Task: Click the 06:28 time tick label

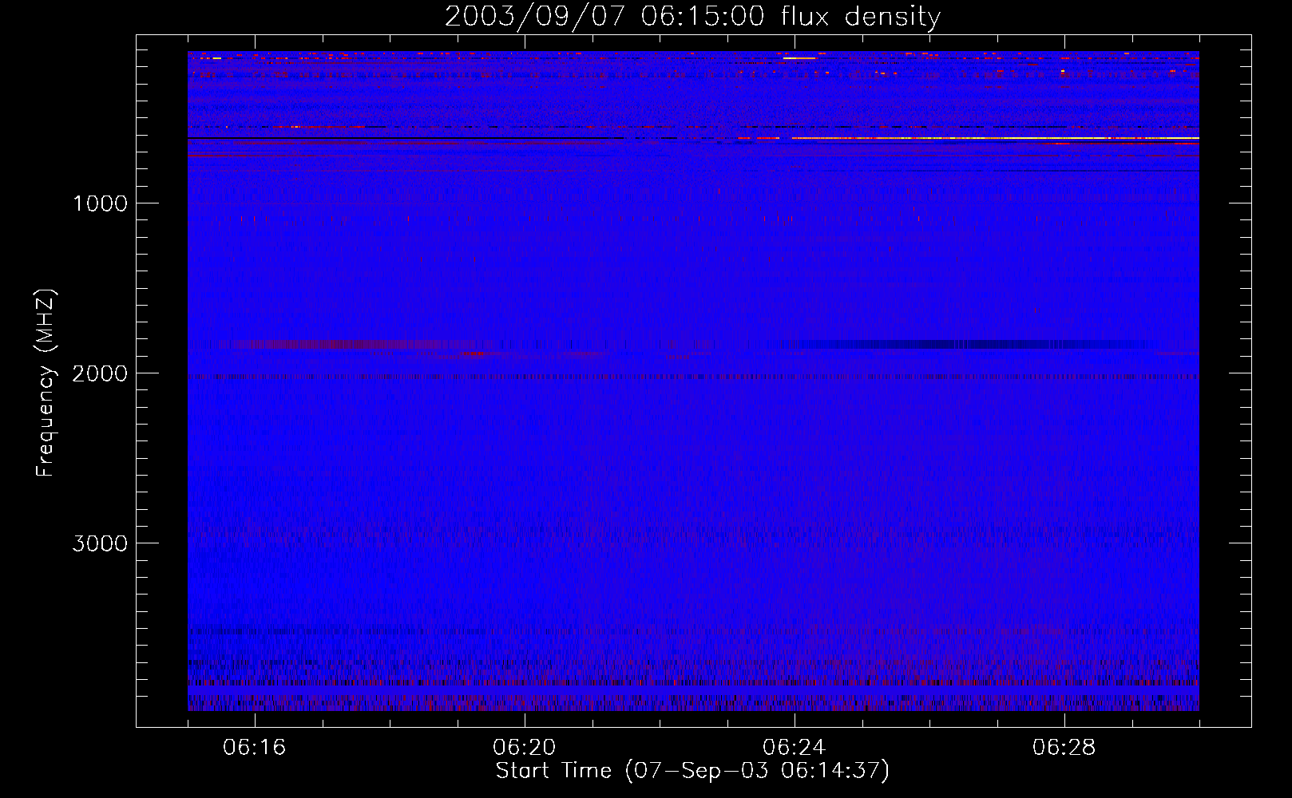Action: pyautogui.click(x=1064, y=748)
